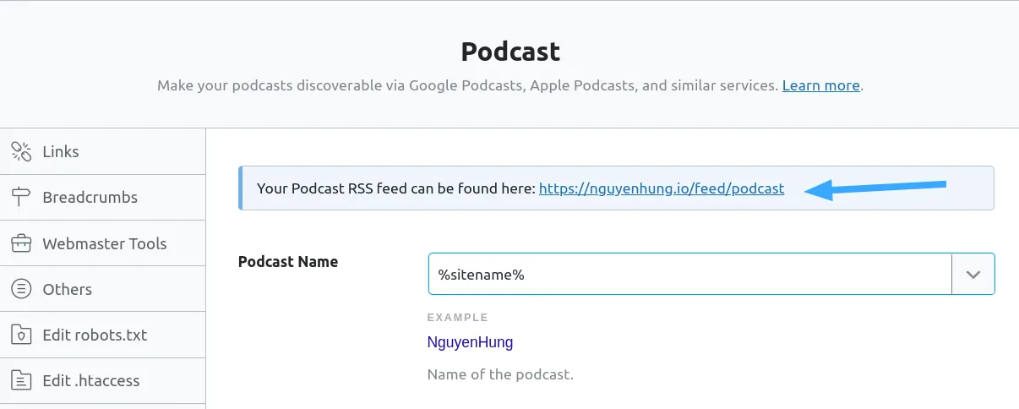The width and height of the screenshot is (1019, 409).
Task: Click the Links sidebar icon
Action: click(x=21, y=151)
